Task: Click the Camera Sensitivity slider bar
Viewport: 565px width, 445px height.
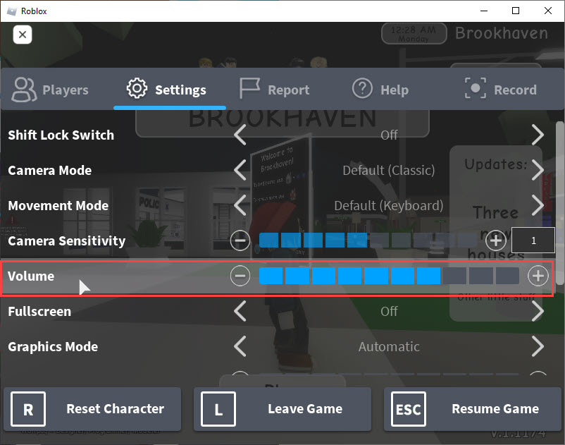Action: 368,240
